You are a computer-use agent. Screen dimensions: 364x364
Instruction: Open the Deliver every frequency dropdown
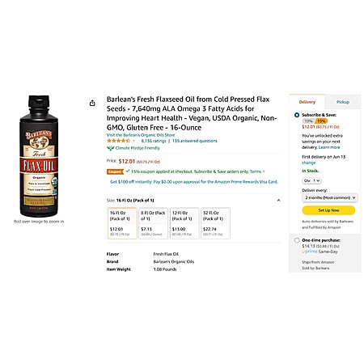pos(330,198)
